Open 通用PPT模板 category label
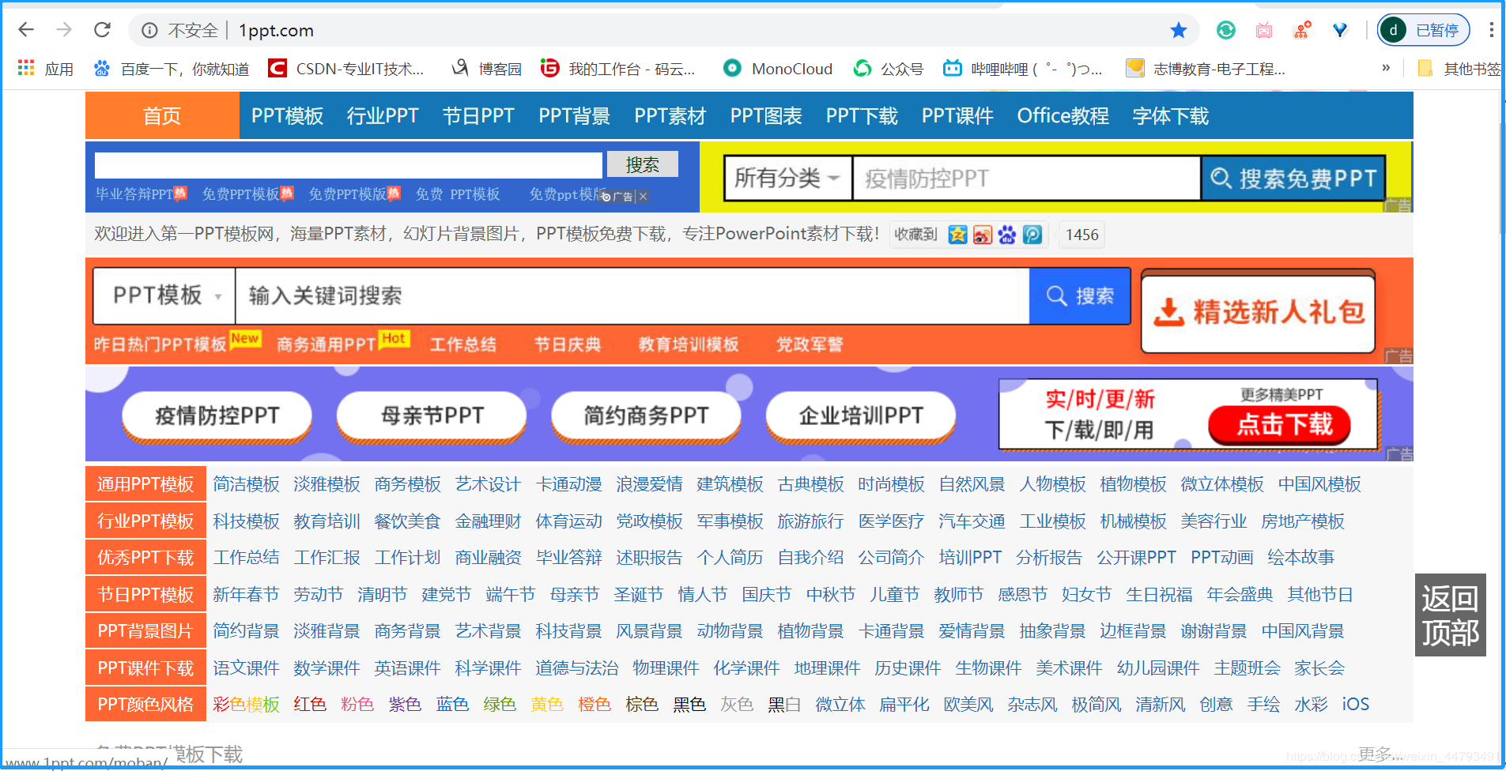The height and width of the screenshot is (771, 1506). (x=145, y=484)
